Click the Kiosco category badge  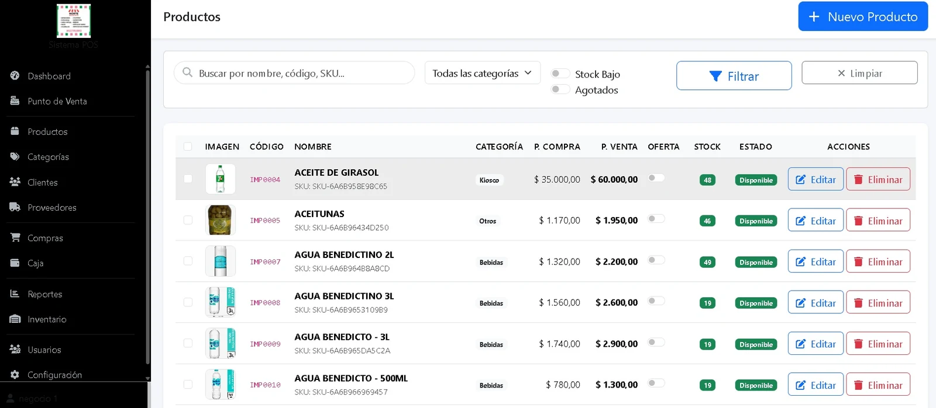point(489,180)
